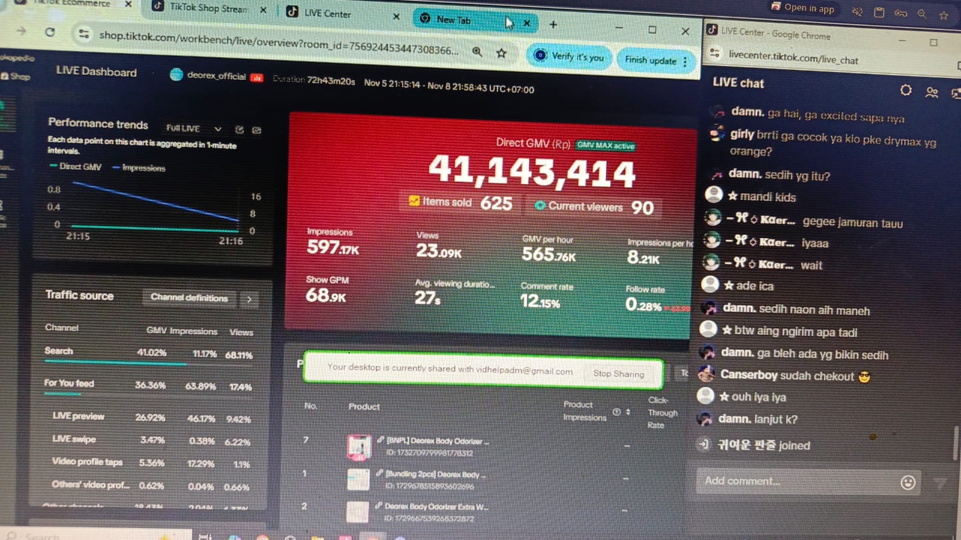Open the chat pop-out icon
Image resolution: width=961 pixels, height=540 pixels.
pyautogui.click(x=955, y=94)
